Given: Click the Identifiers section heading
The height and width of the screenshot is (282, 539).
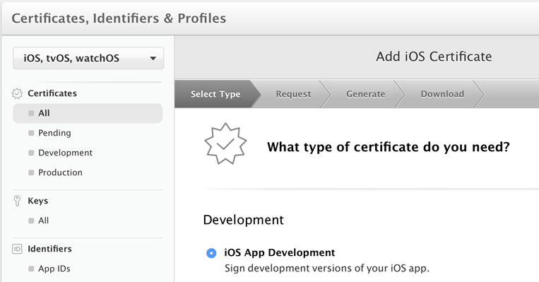Looking at the screenshot, I should click(49, 249).
